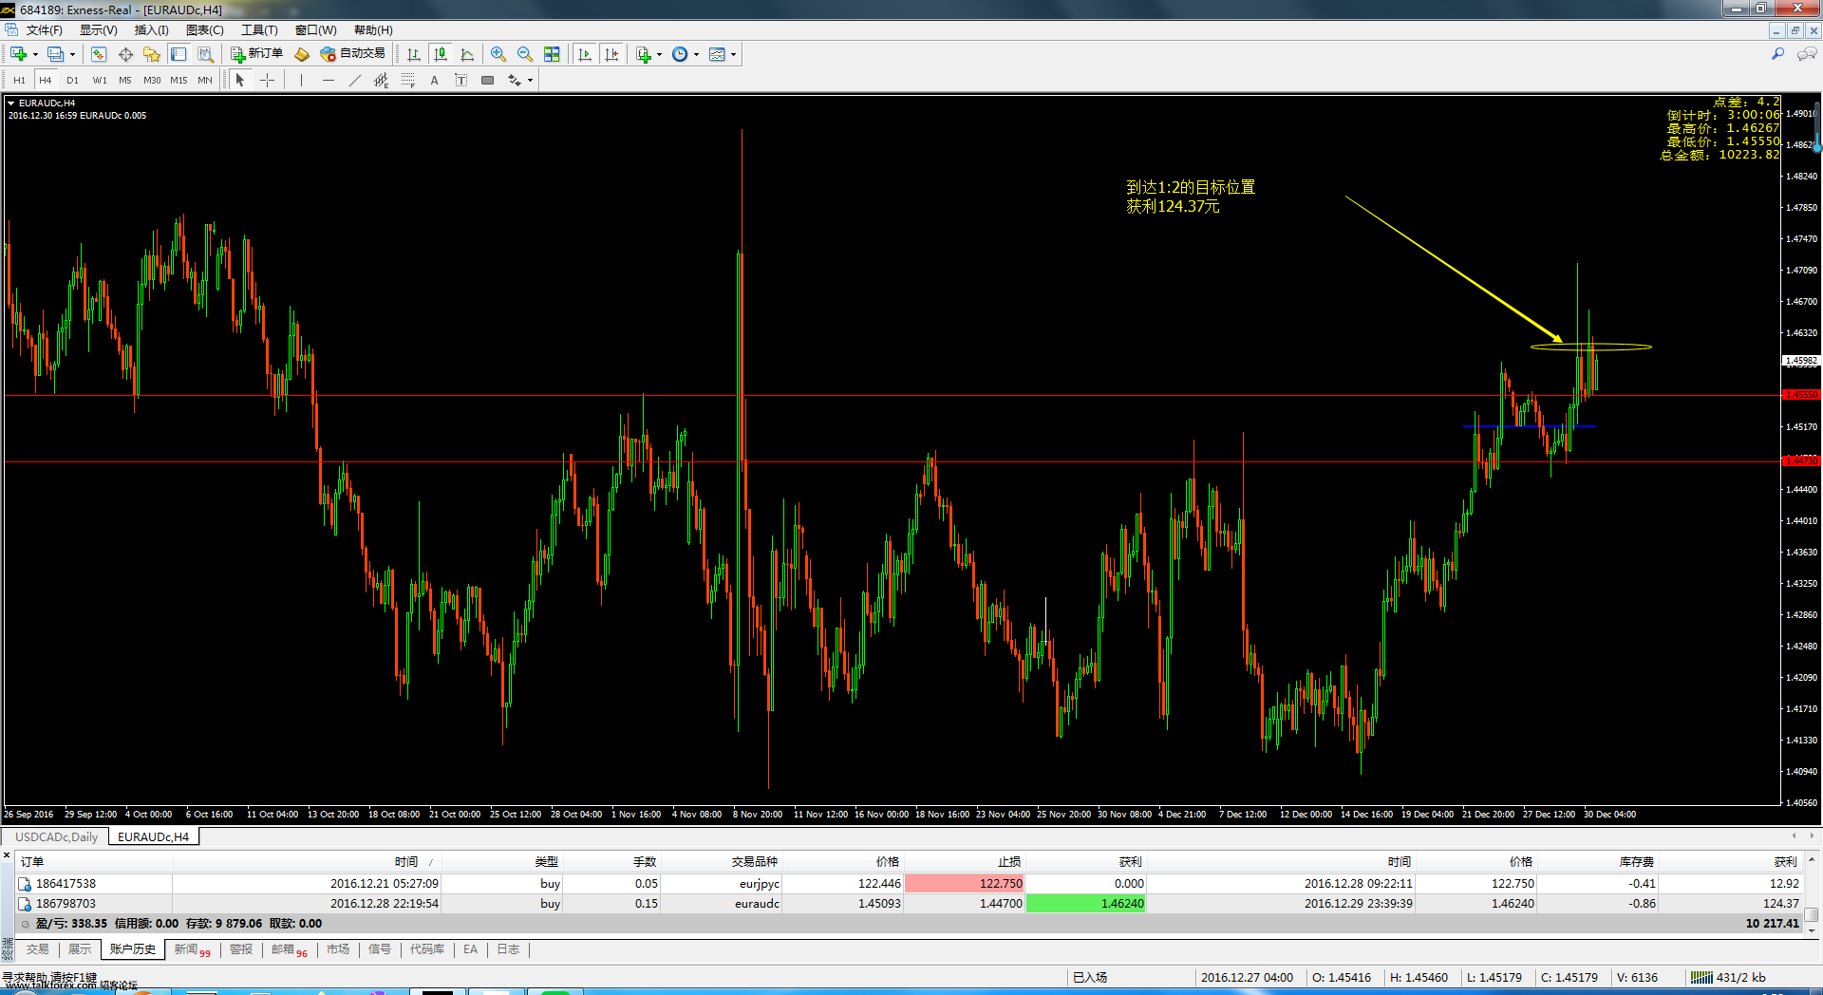Click the chart templates icon
This screenshot has width=1823, height=995.
pyautogui.click(x=717, y=54)
